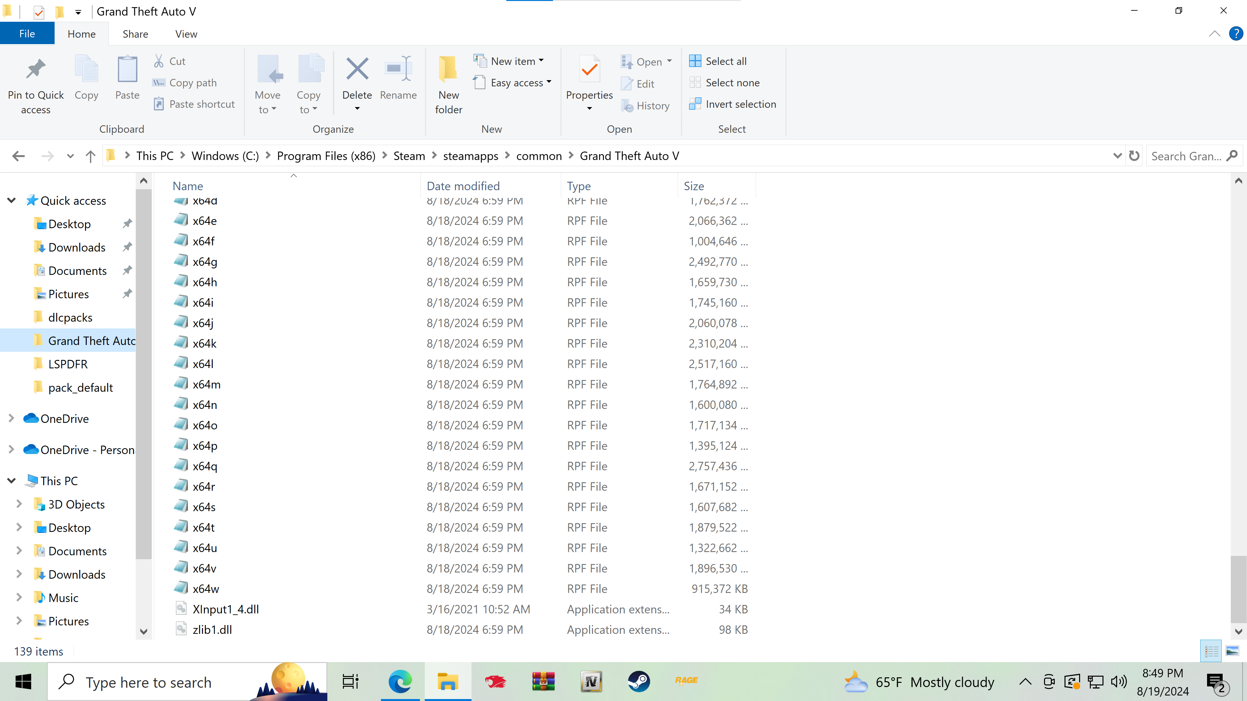This screenshot has width=1247, height=701.
Task: Switch to the View ribbon tab
Action: point(186,34)
